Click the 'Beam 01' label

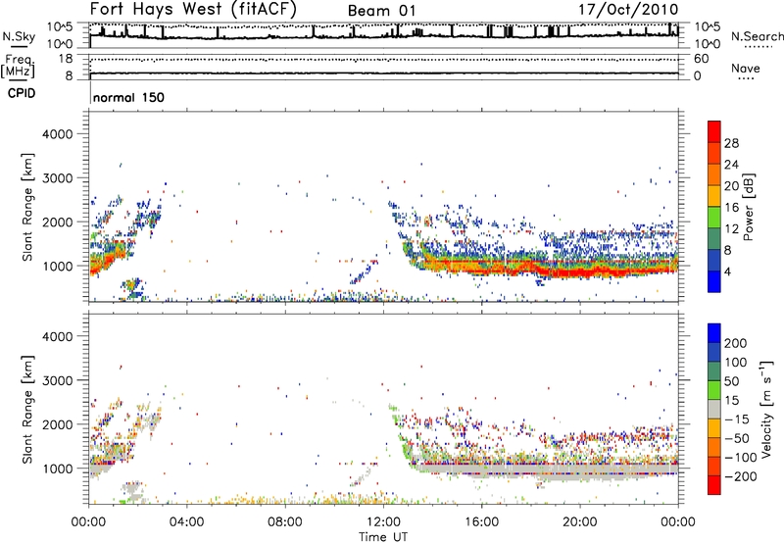point(381,11)
